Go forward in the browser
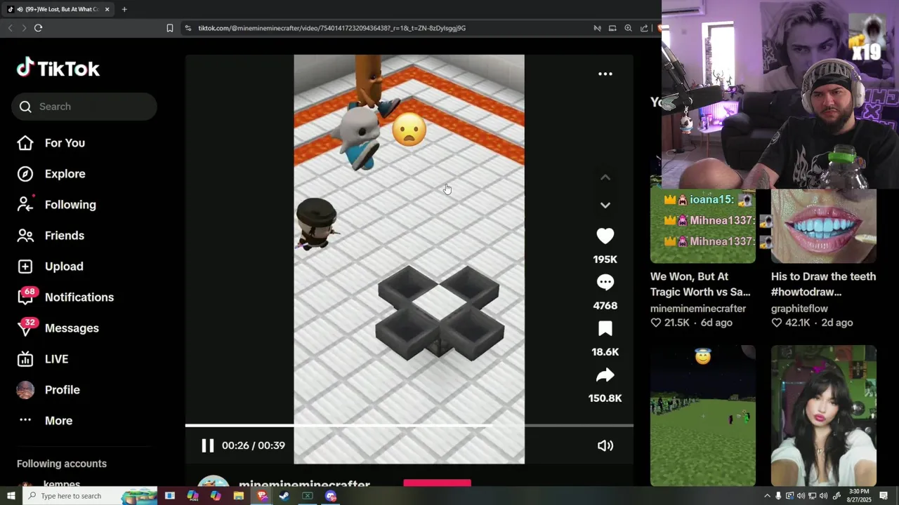 (24, 28)
